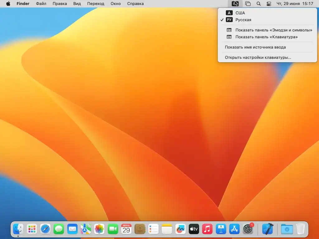Launch Safari from the Dock
Viewport: 319px width, 239px height.
pyautogui.click(x=45, y=229)
